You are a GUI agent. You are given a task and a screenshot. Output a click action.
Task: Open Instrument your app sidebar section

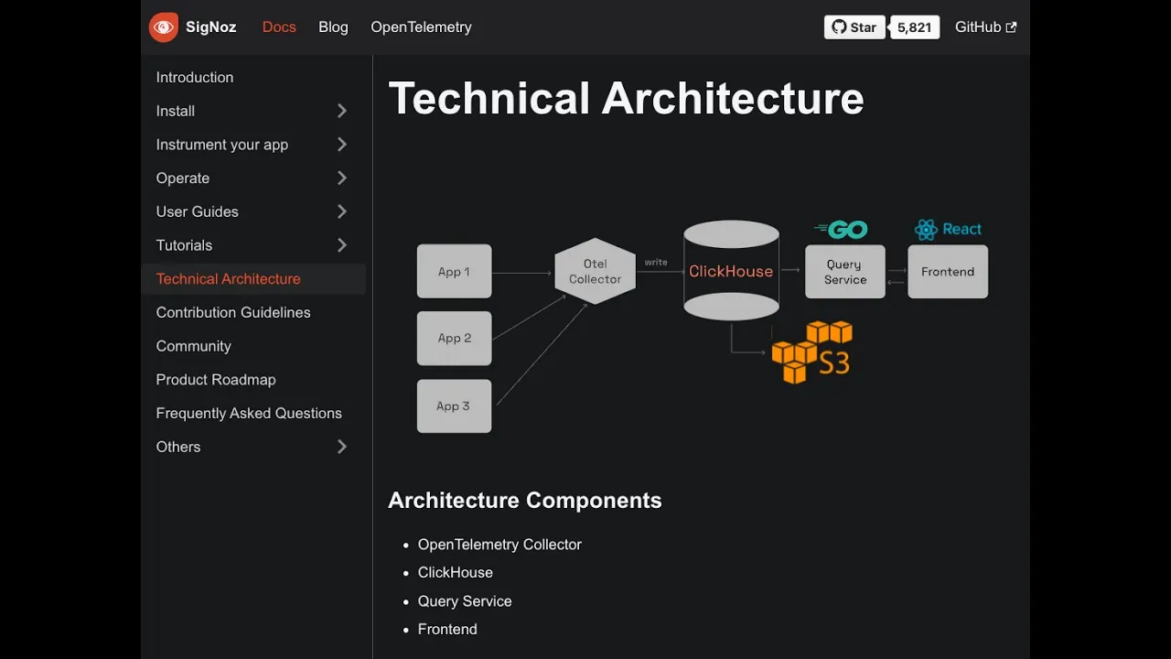[222, 145]
